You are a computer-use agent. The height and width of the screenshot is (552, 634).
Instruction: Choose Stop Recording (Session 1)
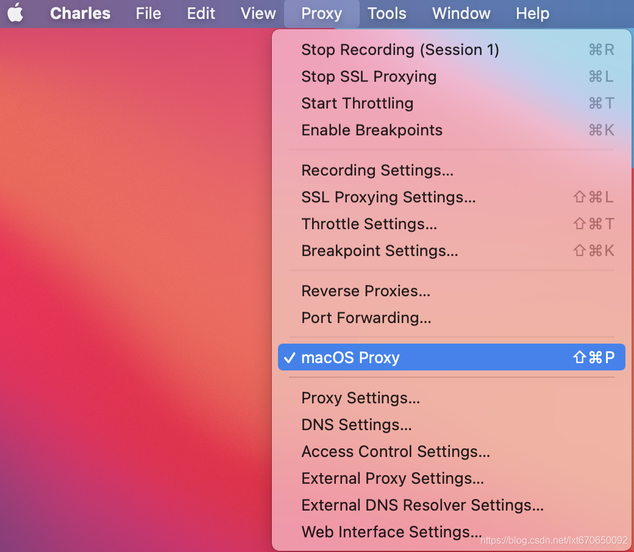tap(452, 50)
